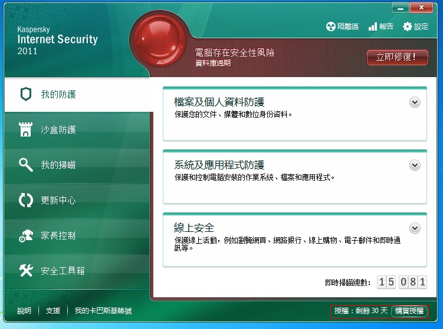
Task: Open settings via the gear icon
Action: pos(407,26)
